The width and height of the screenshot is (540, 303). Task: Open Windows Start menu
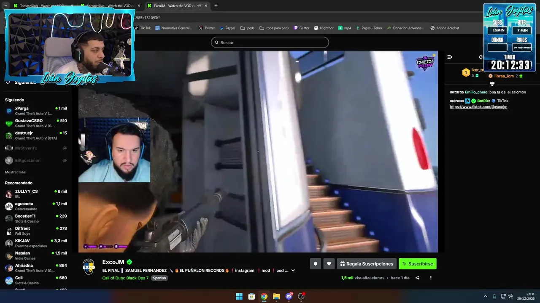coord(239,296)
